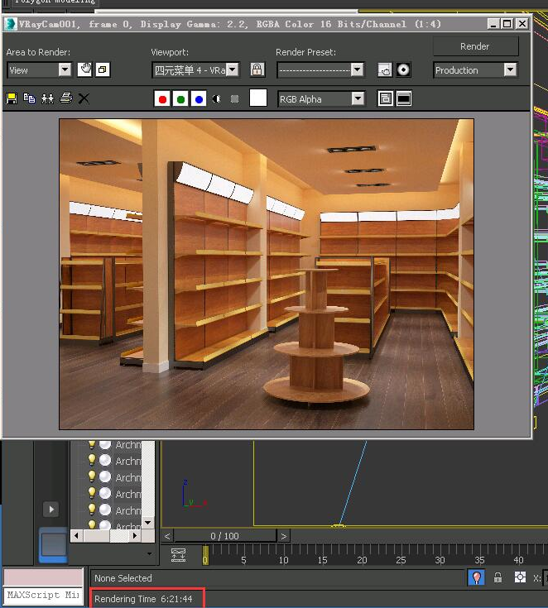Click the 0 / 100 time slider
Screen dimensions: 548x608
click(225, 536)
